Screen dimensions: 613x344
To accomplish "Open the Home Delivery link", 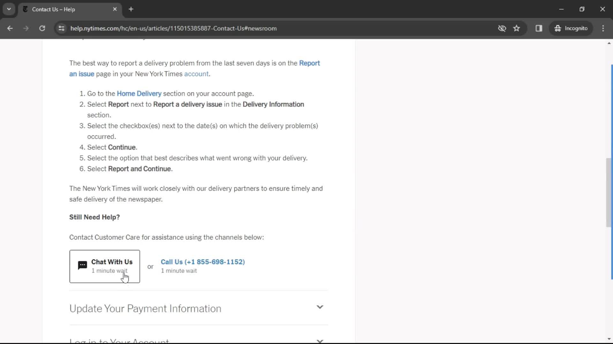I will point(139,93).
